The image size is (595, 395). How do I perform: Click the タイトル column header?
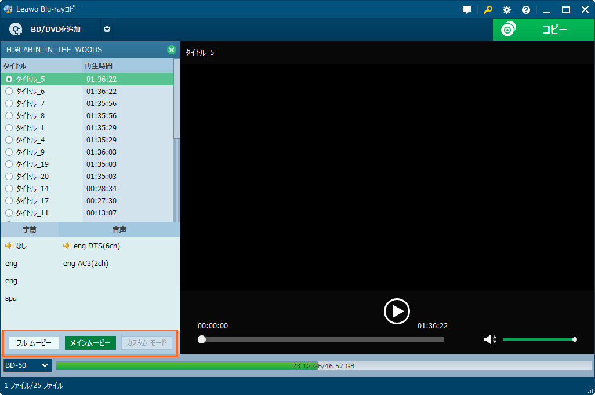coord(41,65)
